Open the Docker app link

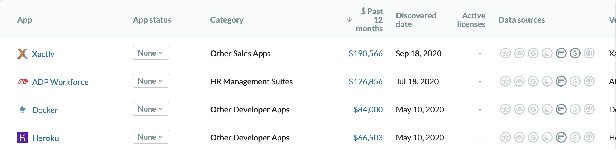coord(45,110)
